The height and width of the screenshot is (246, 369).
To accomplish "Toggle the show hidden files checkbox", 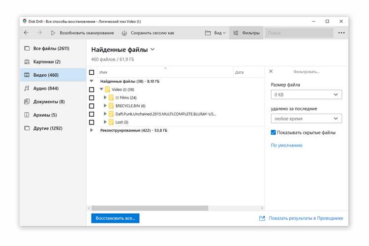I will pos(274,132).
